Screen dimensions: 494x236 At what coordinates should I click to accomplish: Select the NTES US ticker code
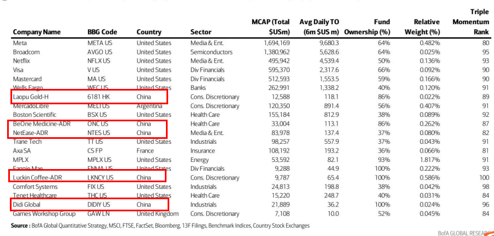99,133
